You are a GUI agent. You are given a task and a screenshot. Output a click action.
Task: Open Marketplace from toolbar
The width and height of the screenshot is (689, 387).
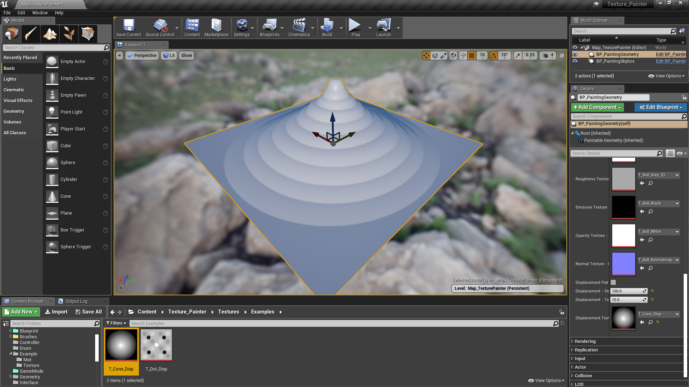click(x=216, y=28)
